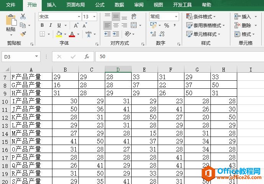Image resolution: width=264 pixels, height=184 pixels.
Task: Click the insert function fx button
Action: 87,57
